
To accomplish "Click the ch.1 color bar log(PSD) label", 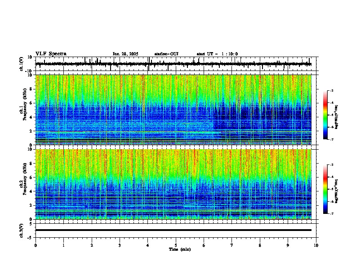I will (x=336, y=117).
